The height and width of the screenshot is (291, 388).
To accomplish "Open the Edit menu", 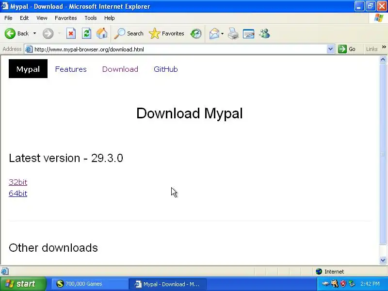I will tap(24, 18).
